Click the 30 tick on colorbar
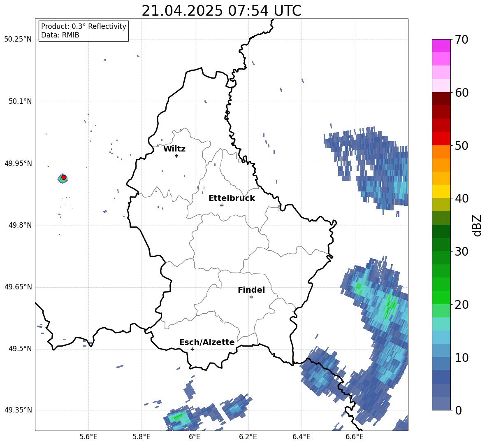The height and width of the screenshot is (445, 487). click(x=461, y=252)
